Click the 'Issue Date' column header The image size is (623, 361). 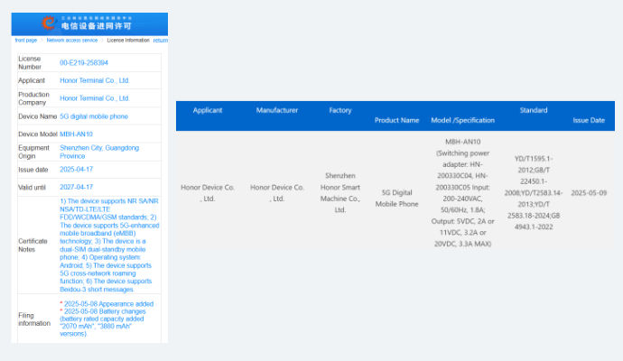click(589, 120)
